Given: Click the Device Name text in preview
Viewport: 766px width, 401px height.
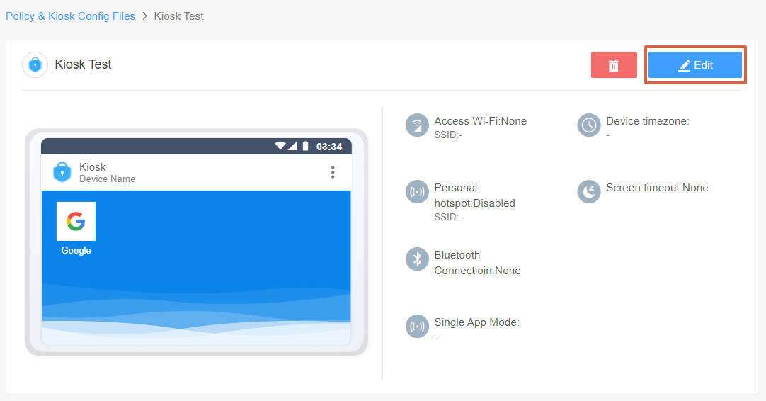Looking at the screenshot, I should 107,179.
